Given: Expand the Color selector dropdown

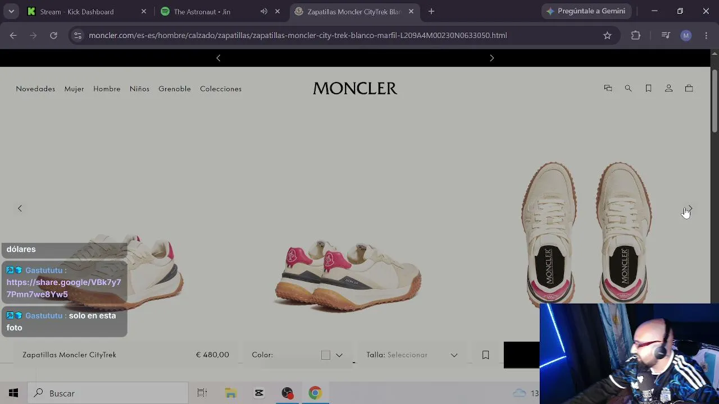Looking at the screenshot, I should pos(339,355).
